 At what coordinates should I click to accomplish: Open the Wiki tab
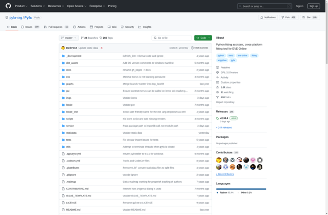(112, 27)
